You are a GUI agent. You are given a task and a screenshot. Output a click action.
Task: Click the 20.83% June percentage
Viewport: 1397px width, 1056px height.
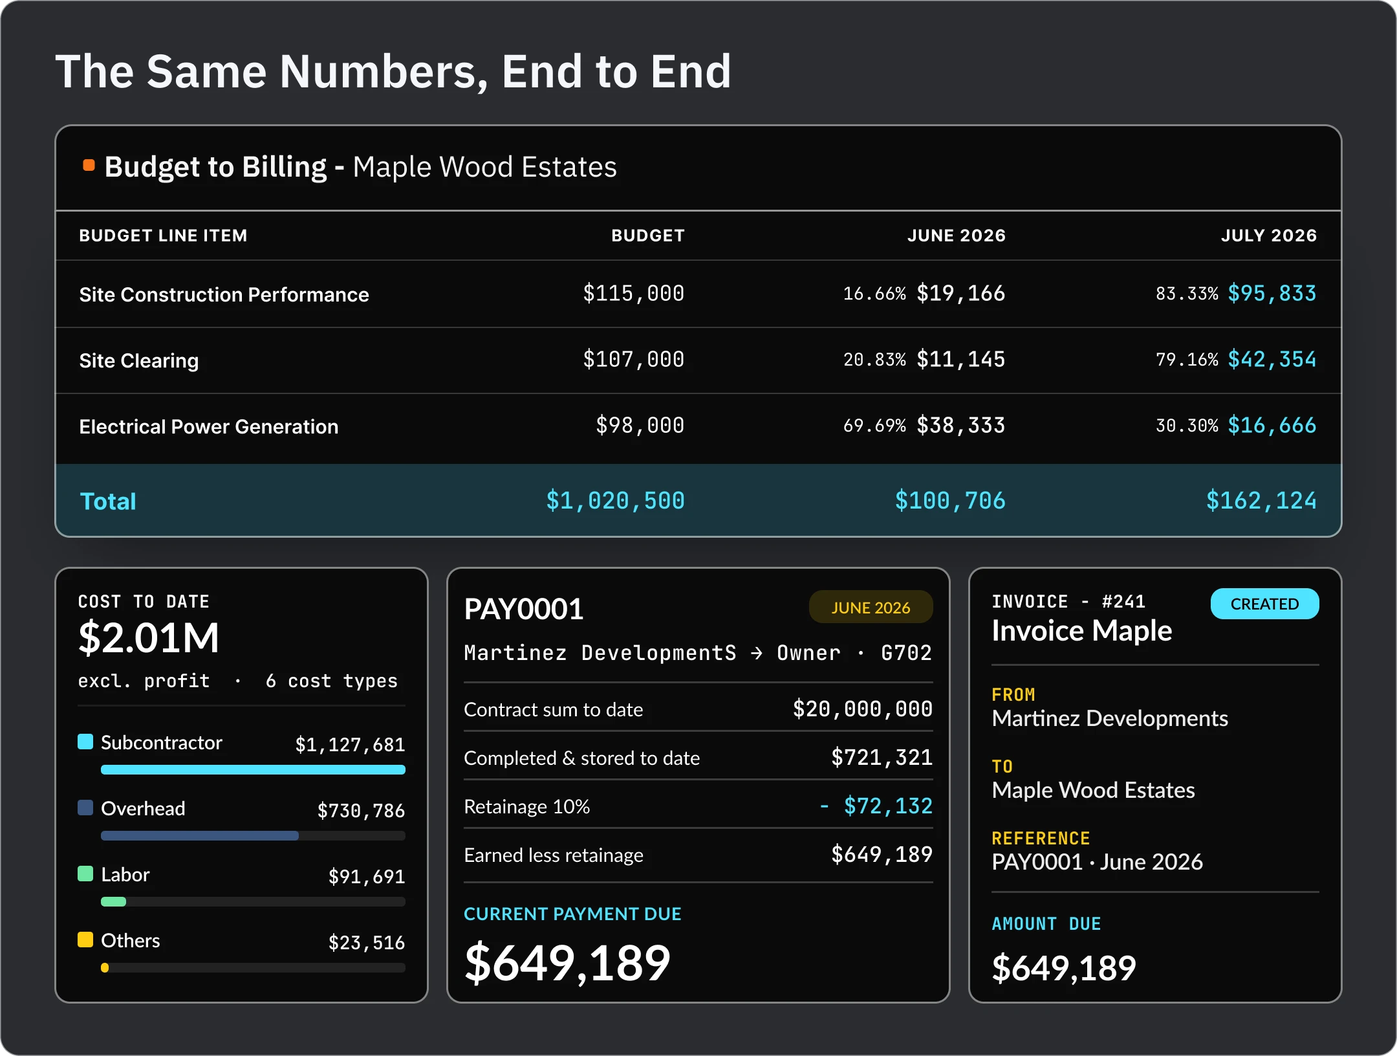point(874,360)
